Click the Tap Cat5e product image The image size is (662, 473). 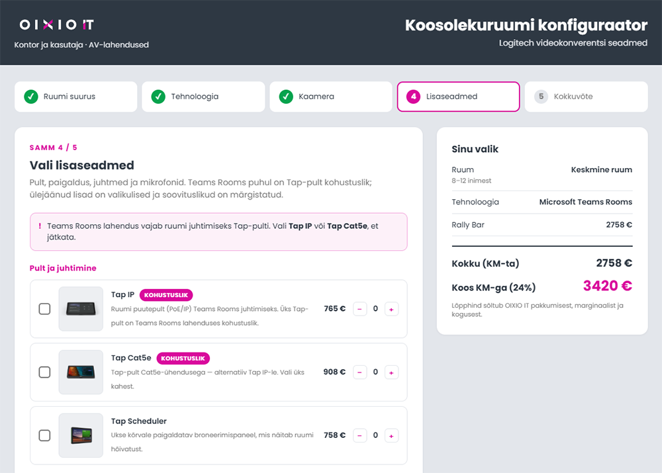pyautogui.click(x=81, y=372)
